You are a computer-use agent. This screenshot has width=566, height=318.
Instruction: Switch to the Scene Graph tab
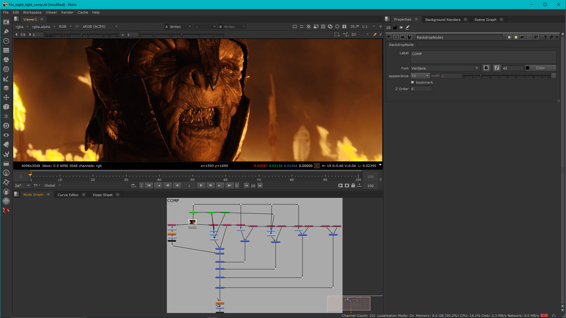(x=485, y=20)
